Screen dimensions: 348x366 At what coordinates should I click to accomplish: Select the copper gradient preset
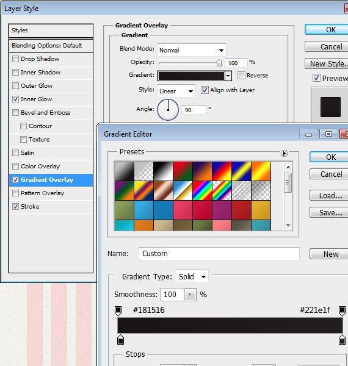163,190
